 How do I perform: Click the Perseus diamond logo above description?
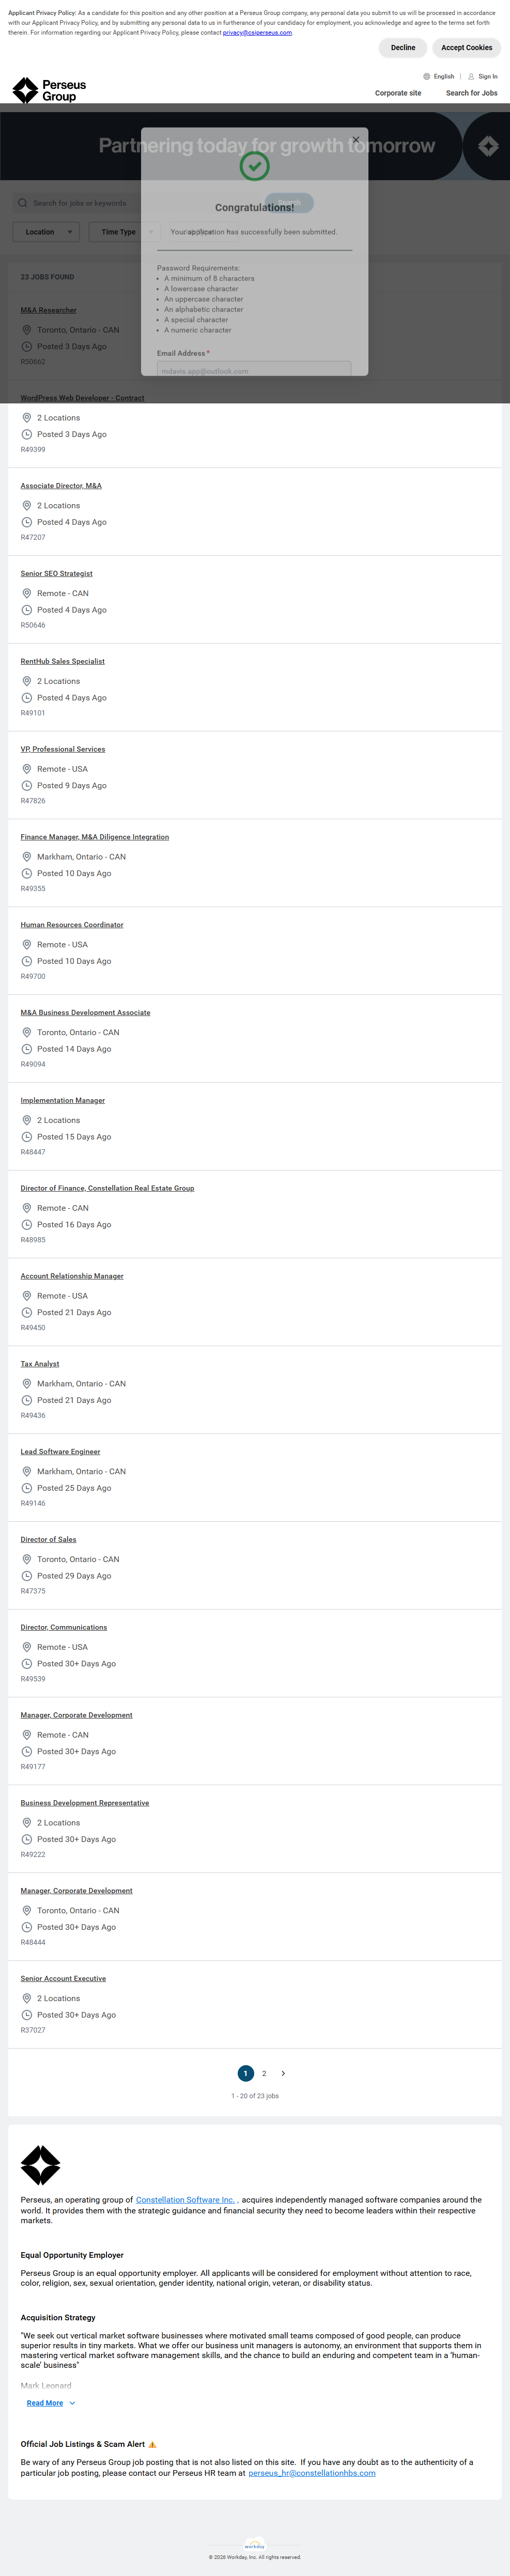coord(41,2165)
